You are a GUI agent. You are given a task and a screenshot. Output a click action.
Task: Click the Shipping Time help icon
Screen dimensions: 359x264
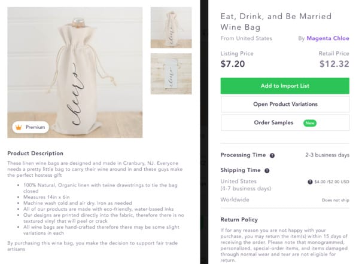tap(266, 170)
